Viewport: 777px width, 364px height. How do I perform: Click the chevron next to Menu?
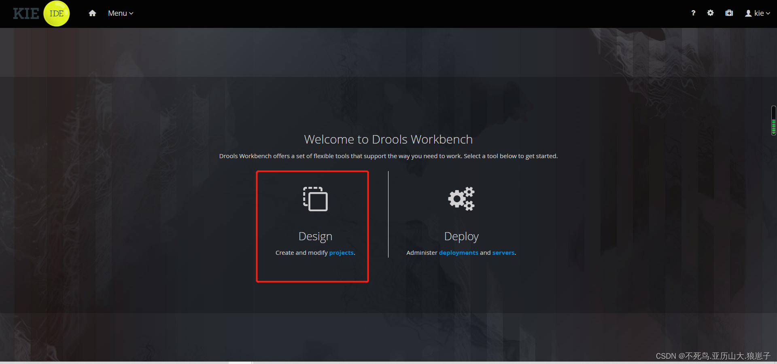click(131, 13)
